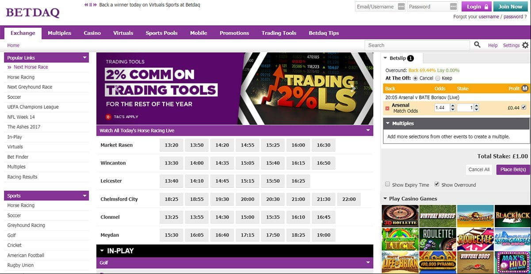The image size is (531, 274).
Task: Click the 2% Comm Trading Tools banner
Action: [235, 88]
